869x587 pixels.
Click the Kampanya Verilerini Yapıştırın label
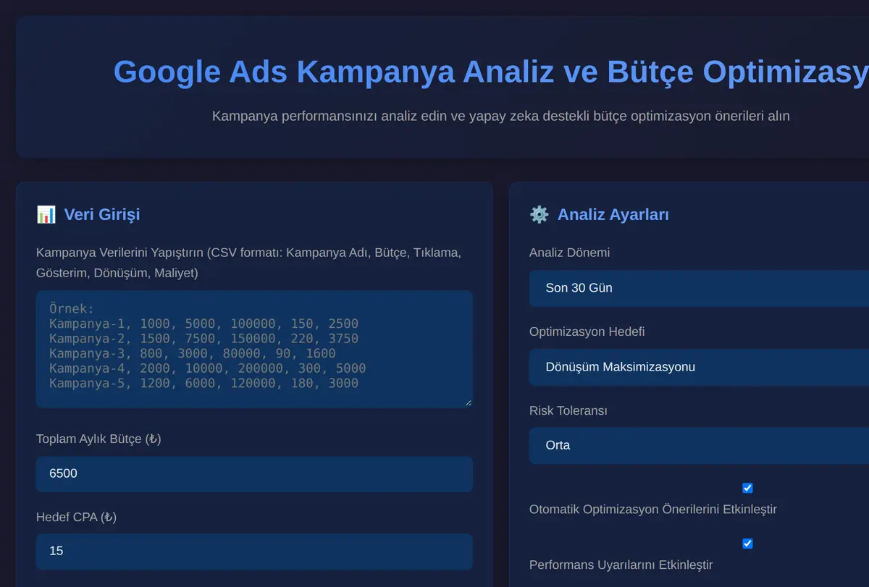point(248,263)
